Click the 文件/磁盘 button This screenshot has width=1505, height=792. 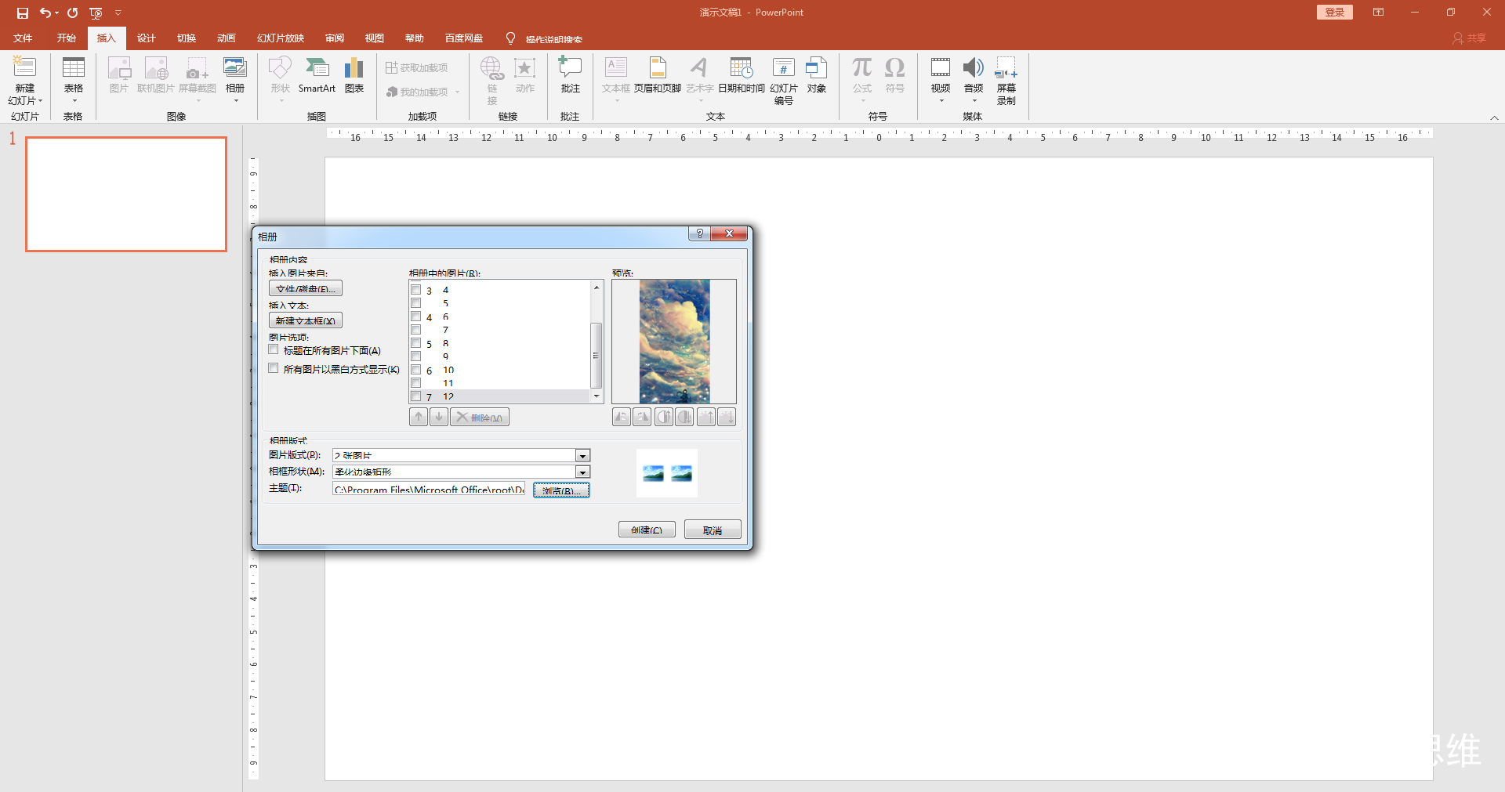(306, 289)
